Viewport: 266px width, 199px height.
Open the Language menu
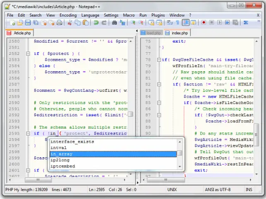click(x=90, y=15)
